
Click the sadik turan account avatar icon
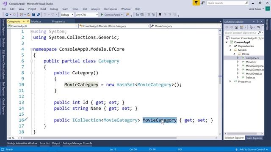(x=268, y=9)
